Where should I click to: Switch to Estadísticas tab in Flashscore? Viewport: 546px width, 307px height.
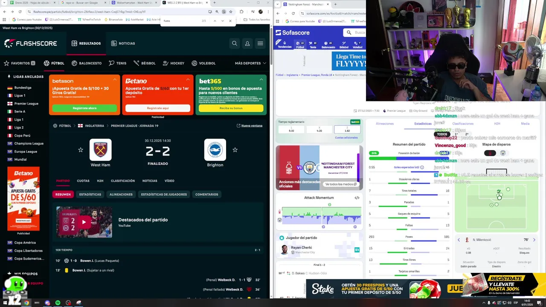coord(90,194)
